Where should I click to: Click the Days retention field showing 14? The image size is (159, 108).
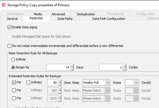58,67
